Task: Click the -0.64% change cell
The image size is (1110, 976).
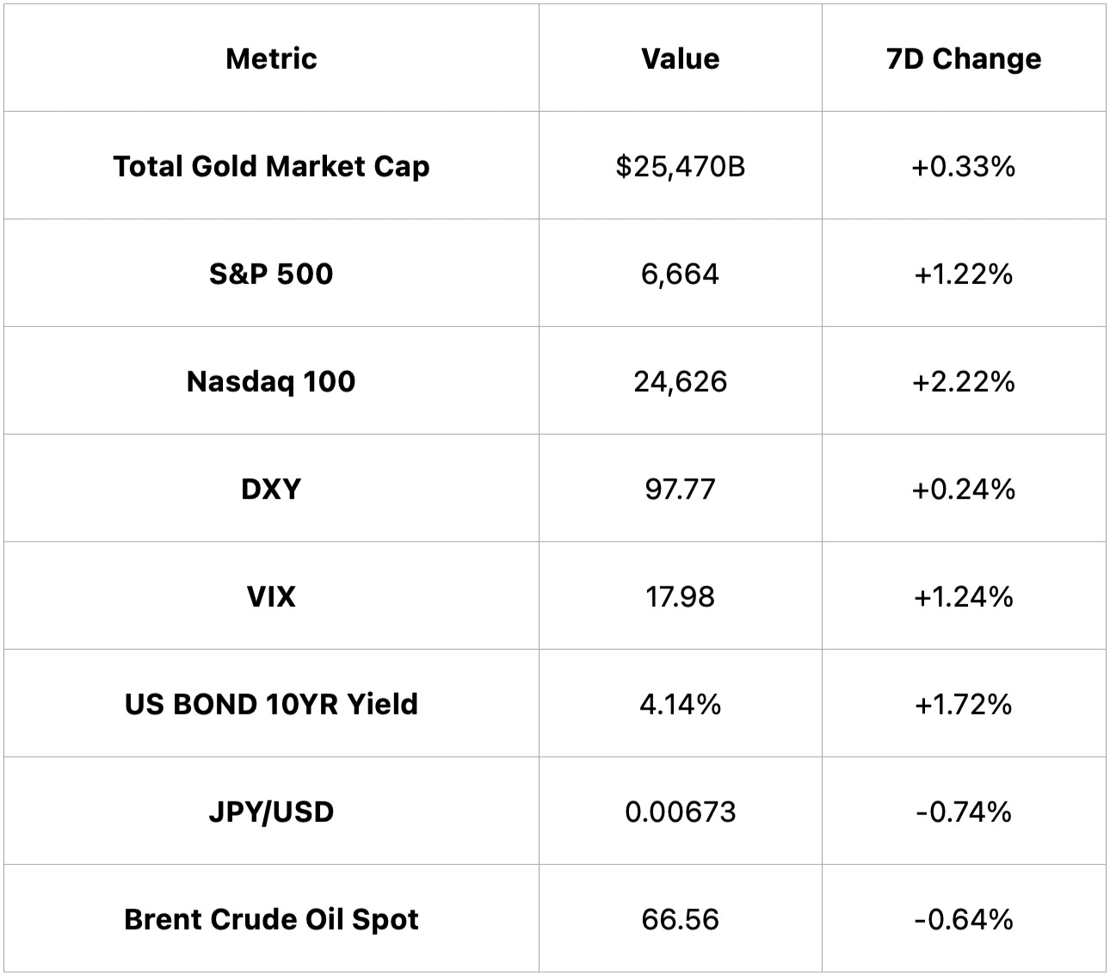Action: click(x=964, y=919)
